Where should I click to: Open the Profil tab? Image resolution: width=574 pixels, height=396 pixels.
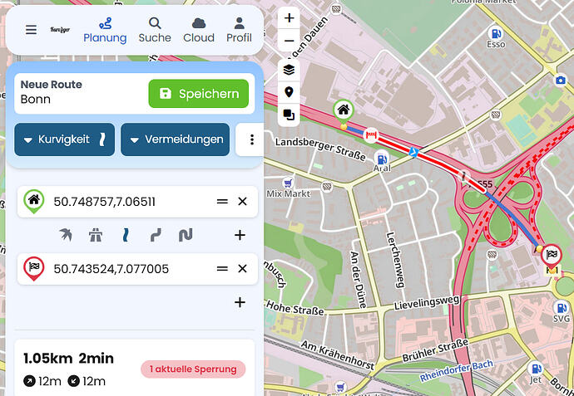[239, 31]
